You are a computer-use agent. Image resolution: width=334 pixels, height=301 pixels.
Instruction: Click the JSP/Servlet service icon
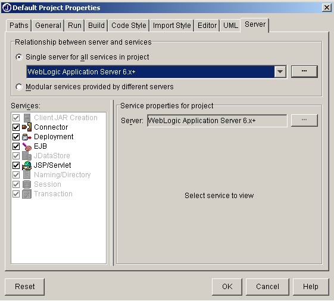click(x=27, y=165)
